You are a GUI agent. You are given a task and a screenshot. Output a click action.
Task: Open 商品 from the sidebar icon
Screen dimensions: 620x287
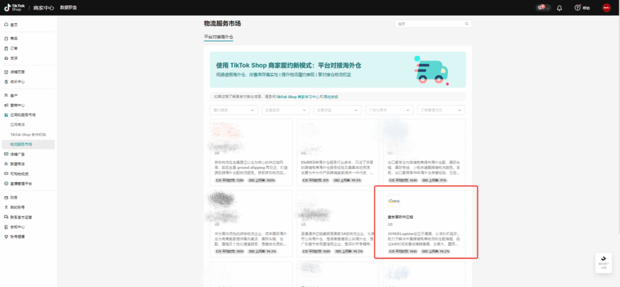click(x=6, y=38)
